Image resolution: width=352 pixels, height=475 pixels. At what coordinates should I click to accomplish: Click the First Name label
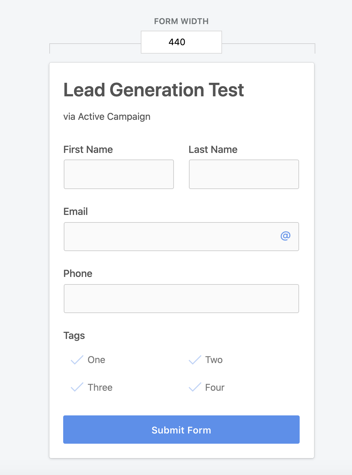coord(88,150)
